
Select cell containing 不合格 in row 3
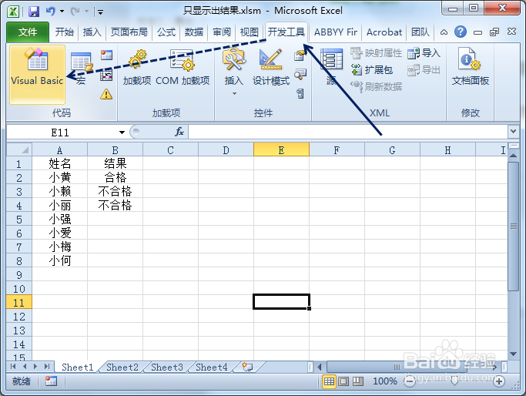pos(115,191)
